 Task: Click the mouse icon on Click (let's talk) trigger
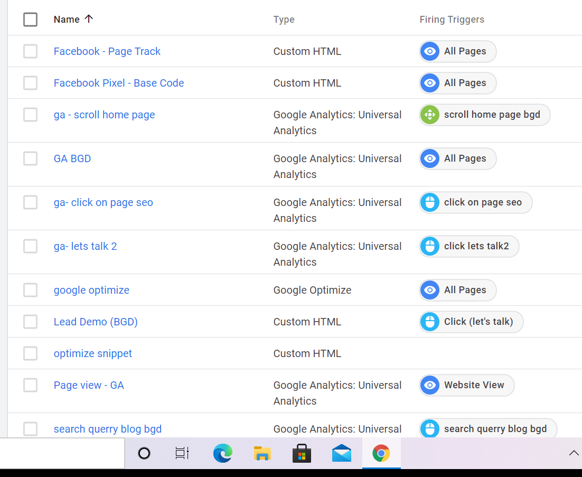430,322
